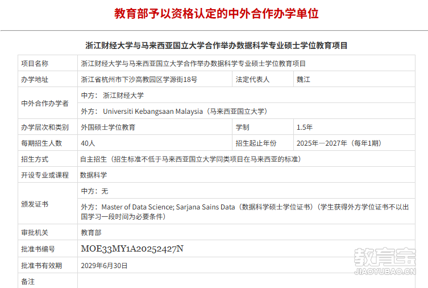Select the value 40人
The image size is (428, 288).
[x=88, y=143]
